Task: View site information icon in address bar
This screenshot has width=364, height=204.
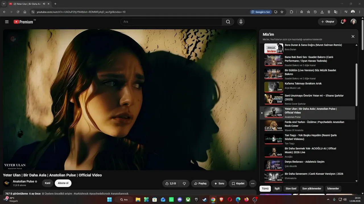Action: (33, 12)
